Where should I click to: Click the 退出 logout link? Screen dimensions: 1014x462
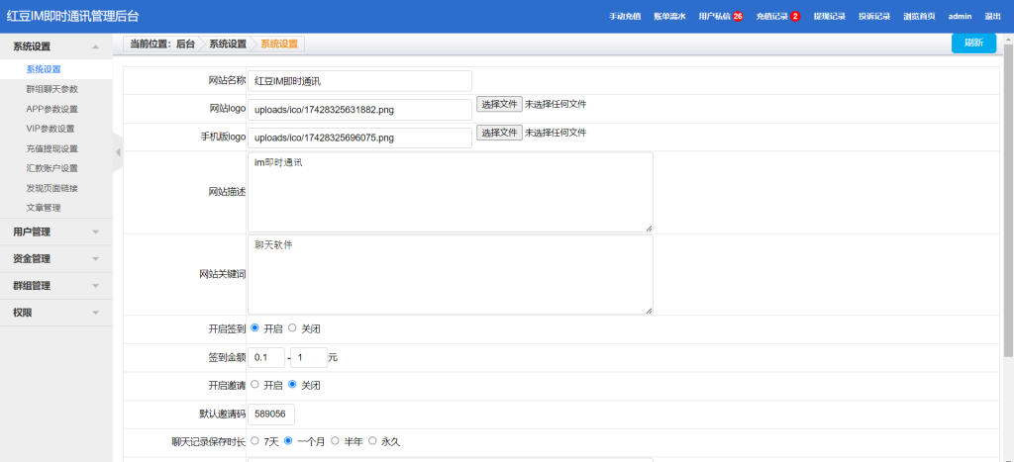[x=992, y=17]
